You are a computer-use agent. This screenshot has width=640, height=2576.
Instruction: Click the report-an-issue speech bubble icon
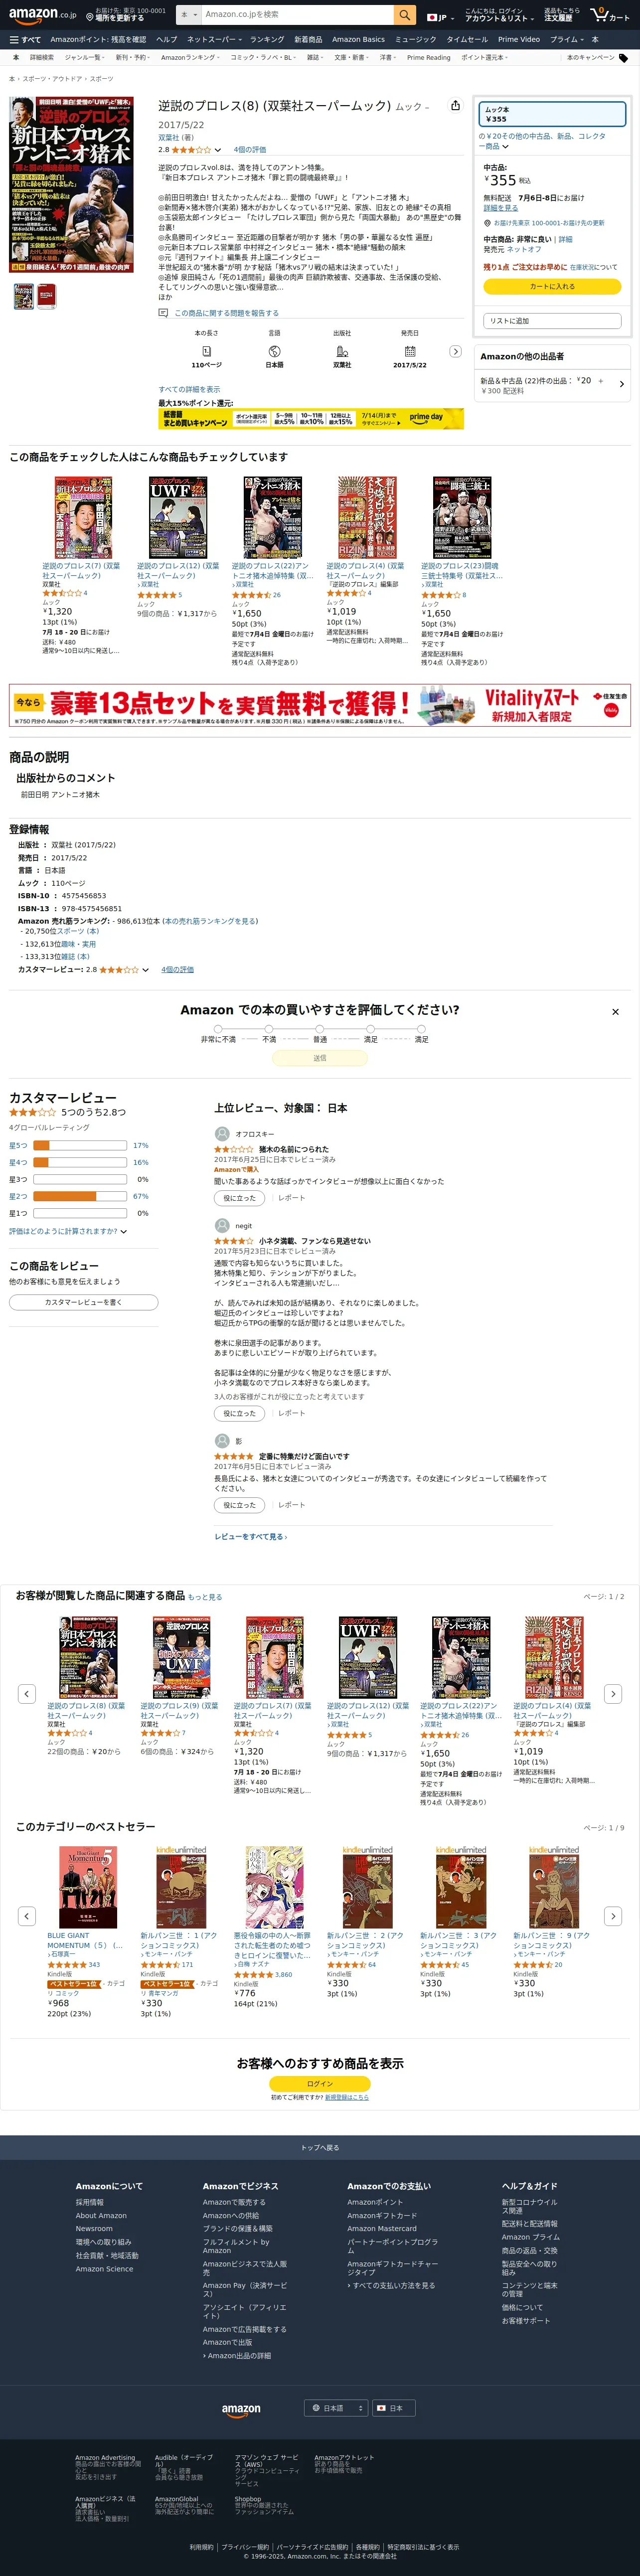click(x=163, y=313)
